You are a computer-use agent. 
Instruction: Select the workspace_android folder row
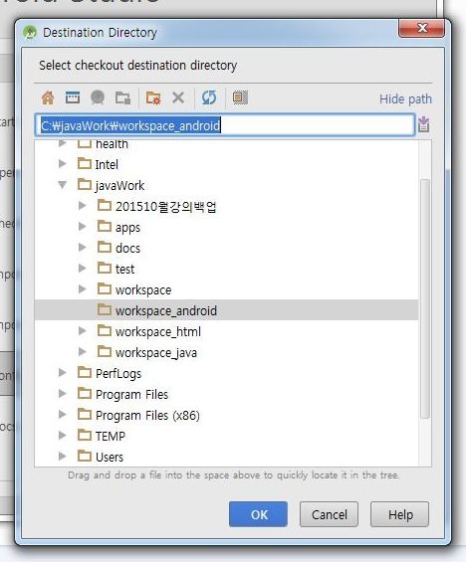(x=226, y=310)
